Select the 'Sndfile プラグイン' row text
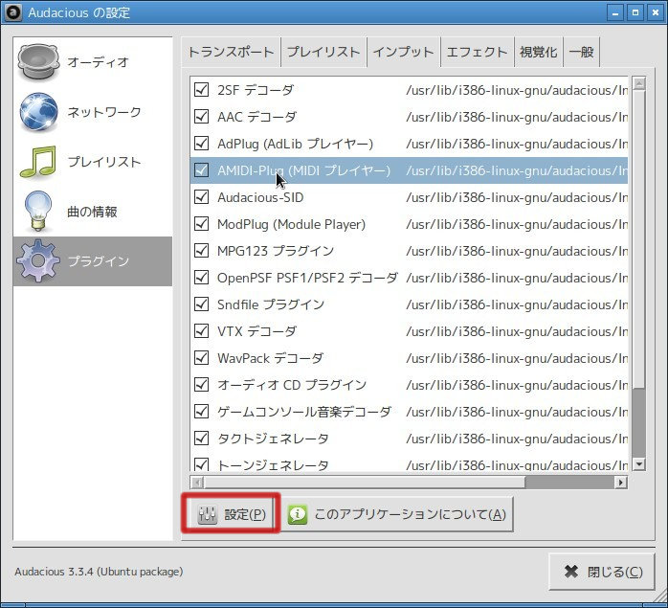Image resolution: width=668 pixels, height=608 pixels. (271, 304)
